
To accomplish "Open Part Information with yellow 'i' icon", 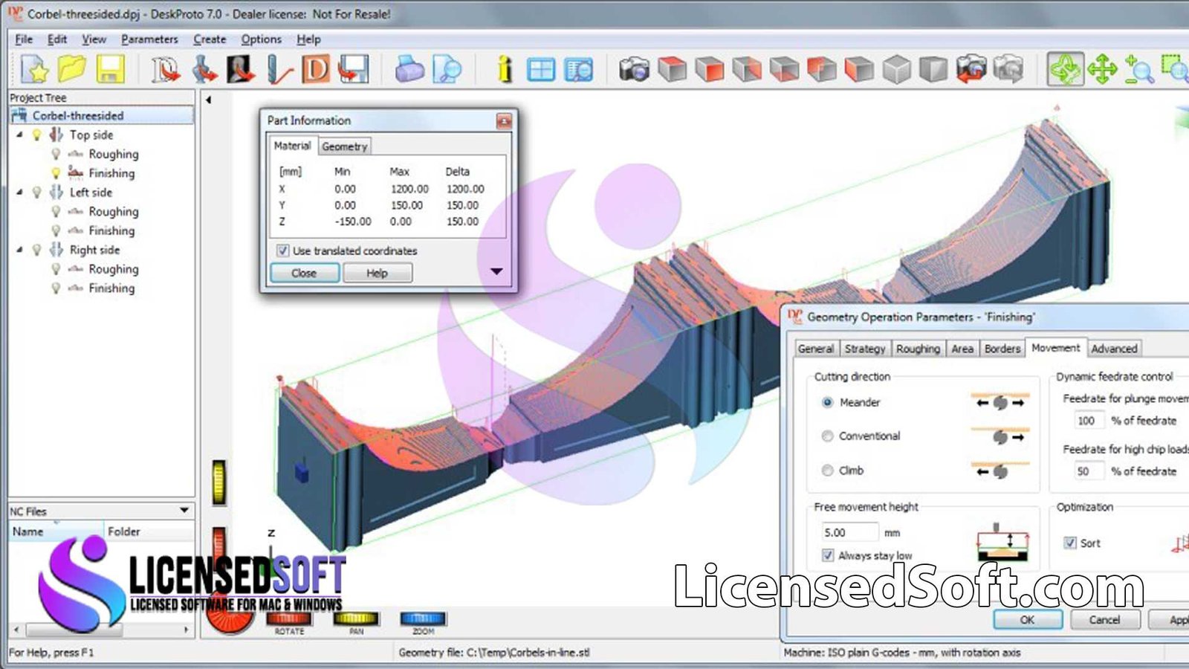I will 505,70.
